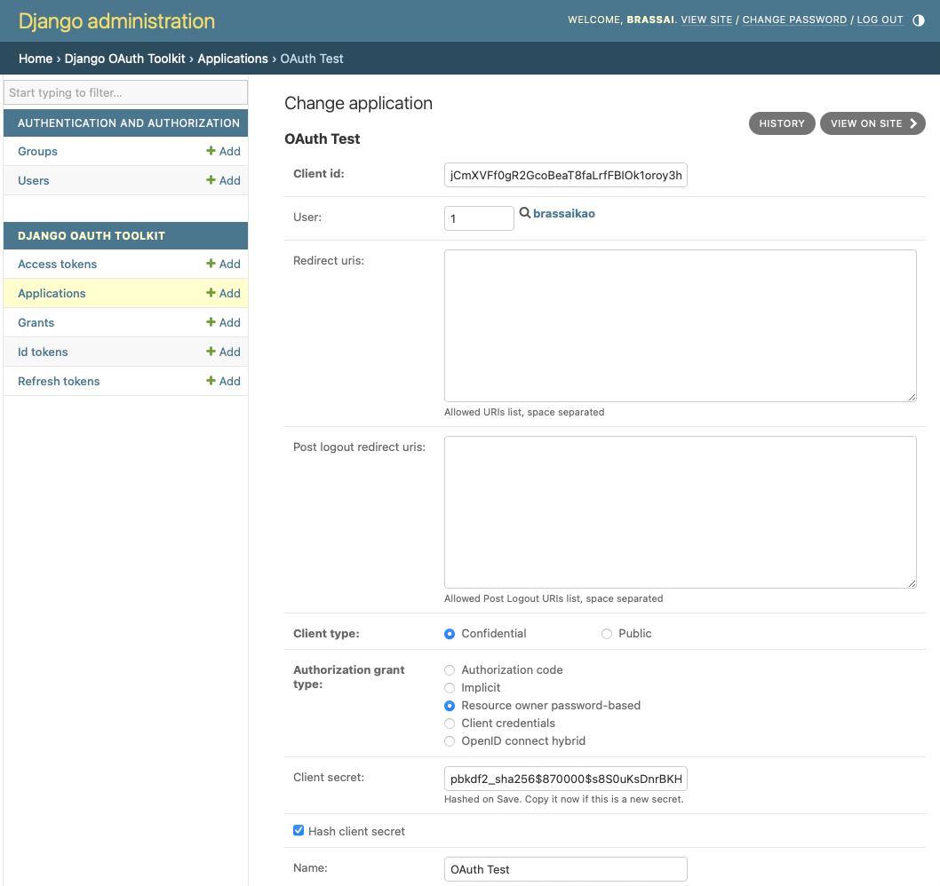The width and height of the screenshot is (940, 886).
Task: Open Groups in the sidebar
Action: pyautogui.click(x=38, y=151)
